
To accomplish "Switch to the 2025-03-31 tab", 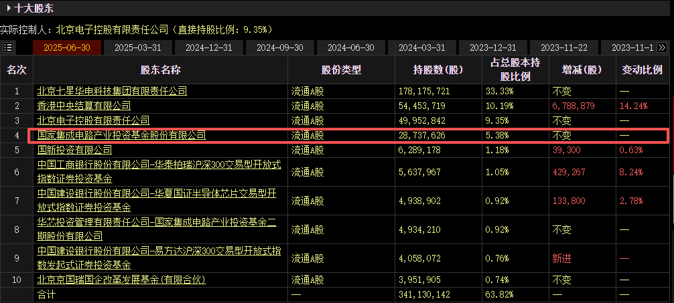I will coord(138,47).
